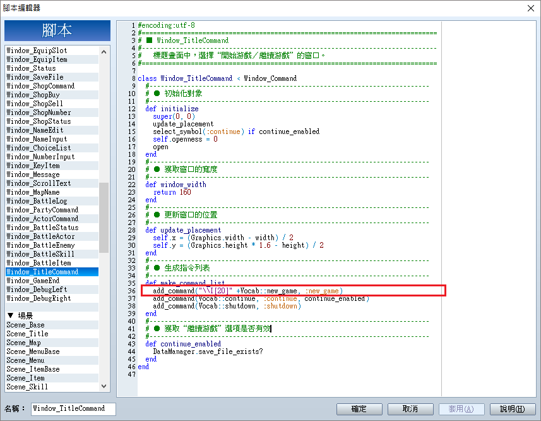The image size is (541, 421).
Task: Select Window_SaveFile script
Action: coord(52,77)
